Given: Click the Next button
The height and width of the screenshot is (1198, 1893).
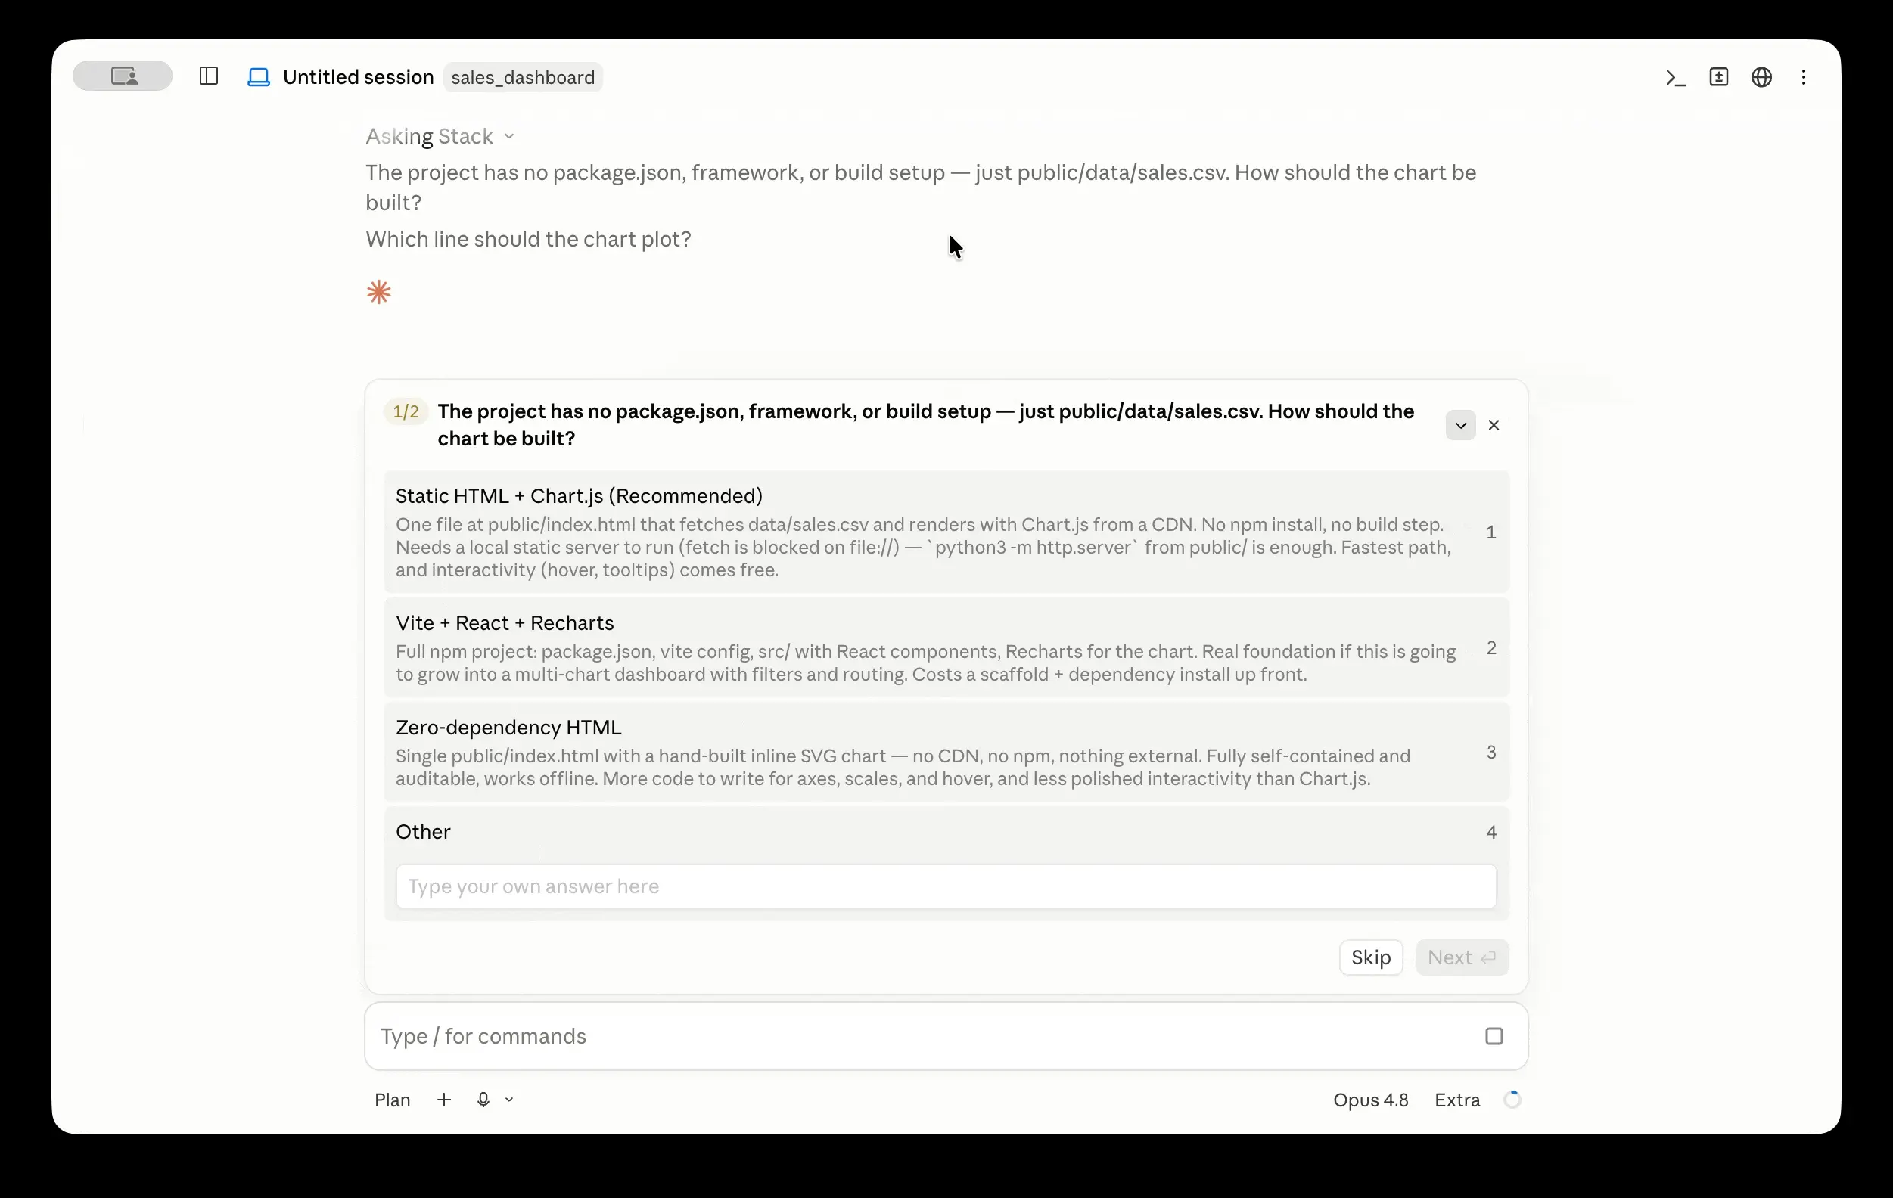Looking at the screenshot, I should click(1462, 957).
